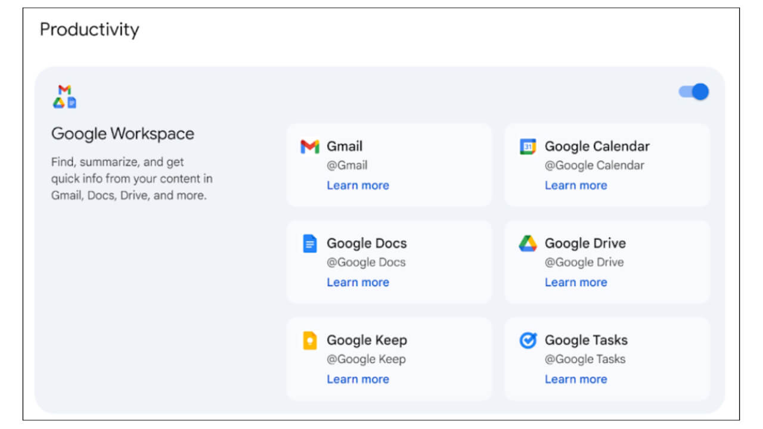
Task: Click Learn more for Google Drive
Action: pos(576,282)
